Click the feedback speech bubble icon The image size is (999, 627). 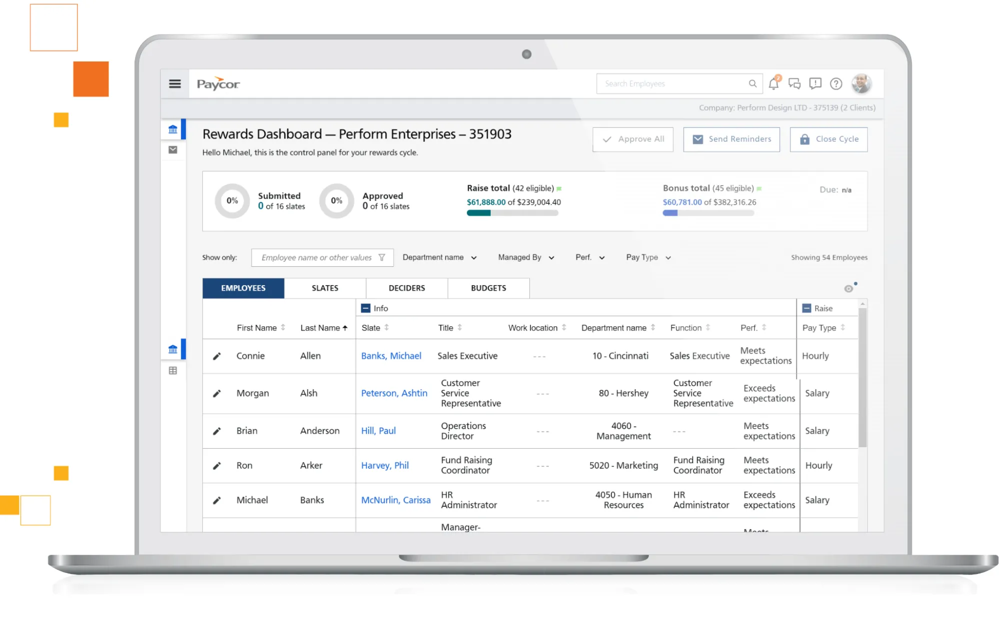click(x=815, y=84)
